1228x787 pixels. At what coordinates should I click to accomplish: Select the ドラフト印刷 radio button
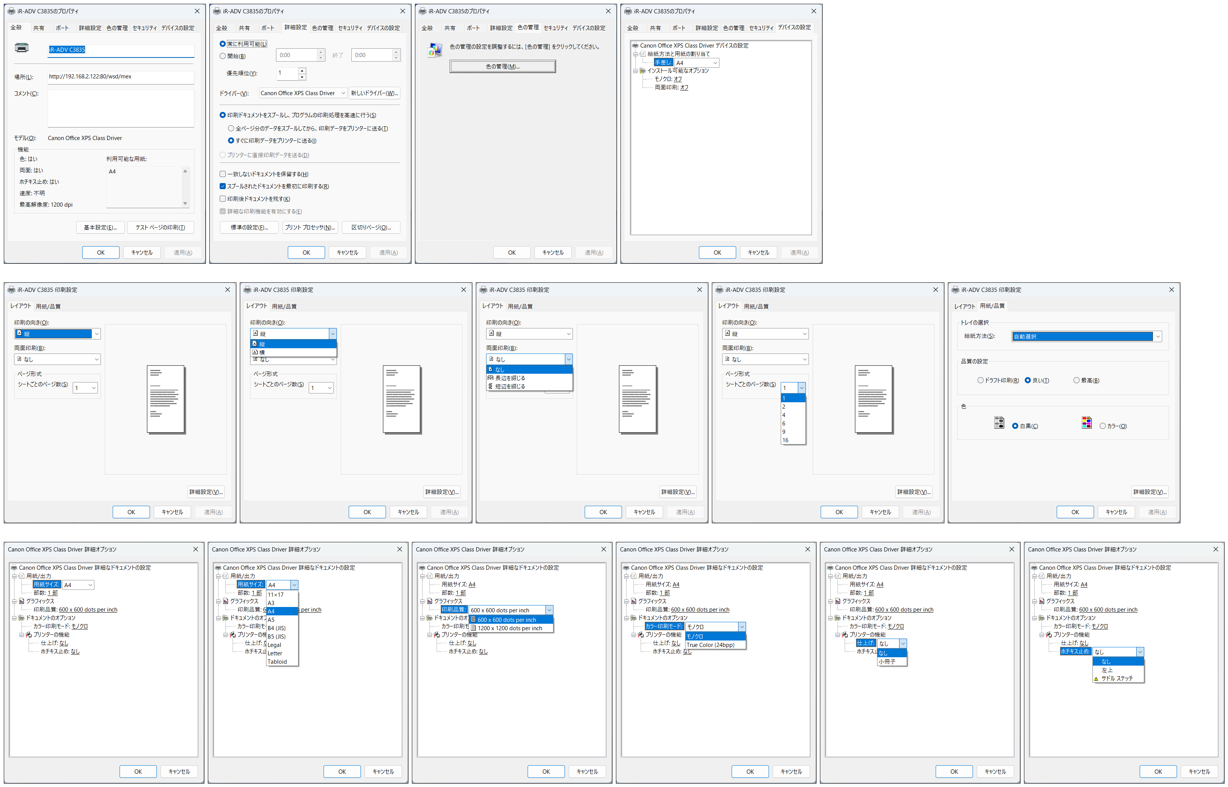[980, 381]
